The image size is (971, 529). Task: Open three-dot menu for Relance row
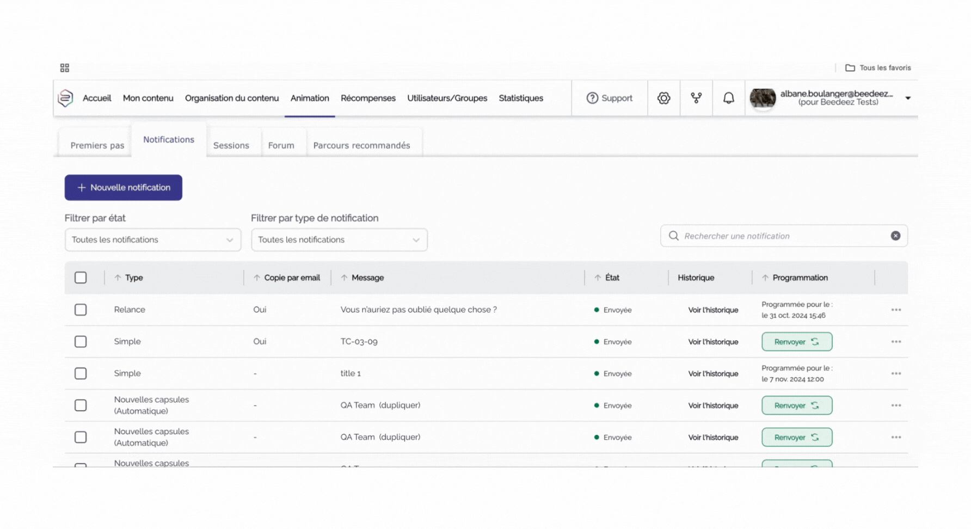click(x=896, y=310)
